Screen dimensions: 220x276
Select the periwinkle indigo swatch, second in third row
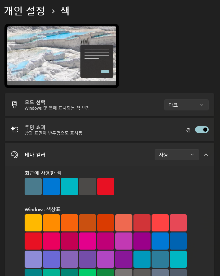tap(51, 259)
